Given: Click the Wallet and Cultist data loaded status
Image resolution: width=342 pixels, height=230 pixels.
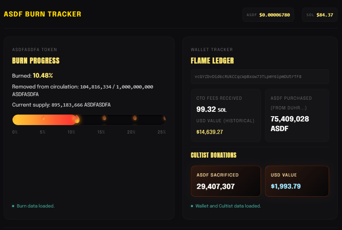Looking at the screenshot, I should 228,206.
